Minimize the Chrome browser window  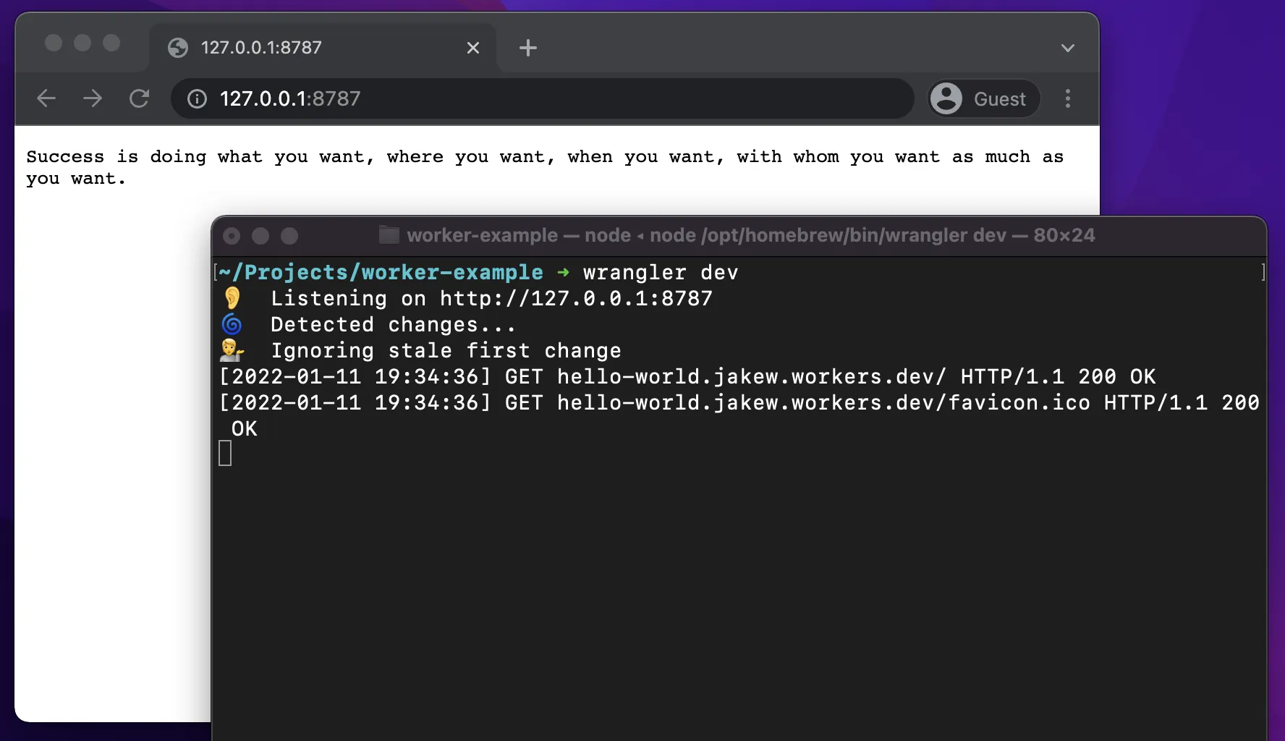tap(82, 43)
